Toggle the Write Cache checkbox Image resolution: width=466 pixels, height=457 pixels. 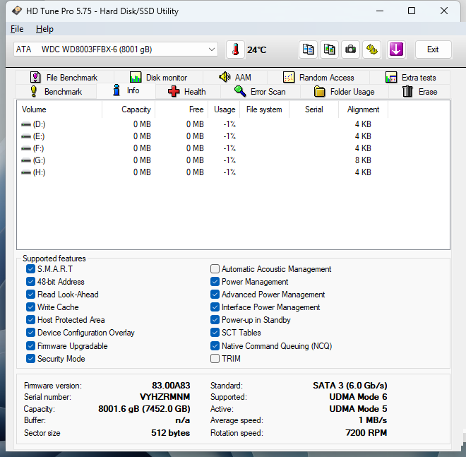tap(30, 307)
